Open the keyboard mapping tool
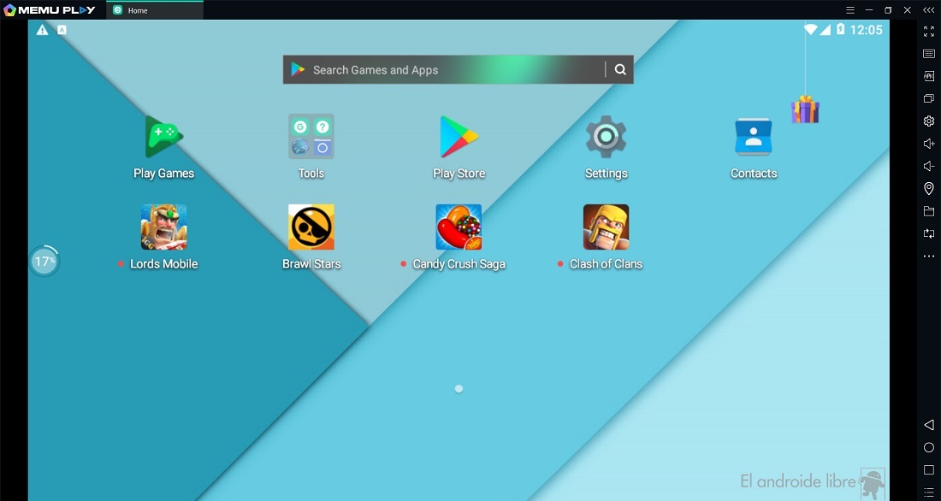The width and height of the screenshot is (941, 501). tap(928, 54)
